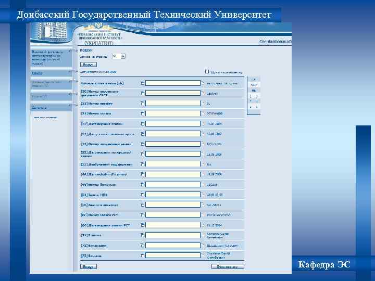This screenshot has height=281, width=375.
Task: Open the multi-line first item in left sidebar
Action: pos(47,58)
